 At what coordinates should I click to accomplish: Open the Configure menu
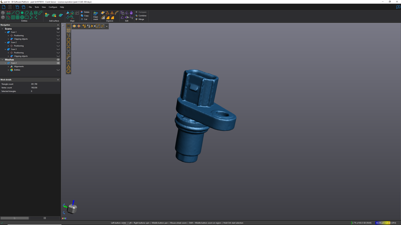pyautogui.click(x=53, y=7)
